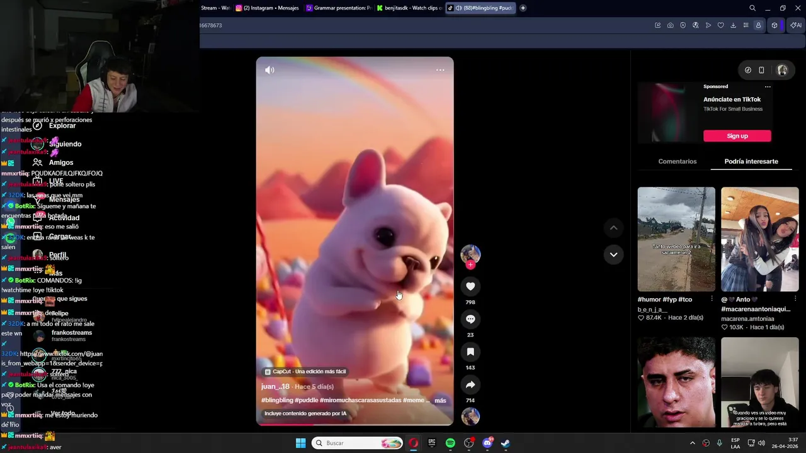Open the rotating sound disc under share
Screen dimensions: 806x453
470,417
